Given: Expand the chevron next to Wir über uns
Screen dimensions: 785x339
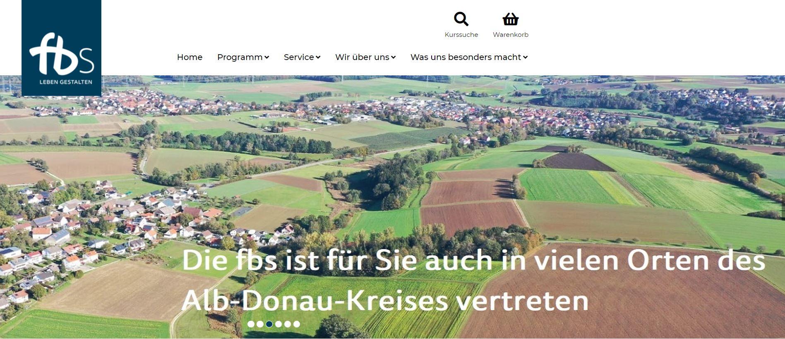Looking at the screenshot, I should pos(393,58).
